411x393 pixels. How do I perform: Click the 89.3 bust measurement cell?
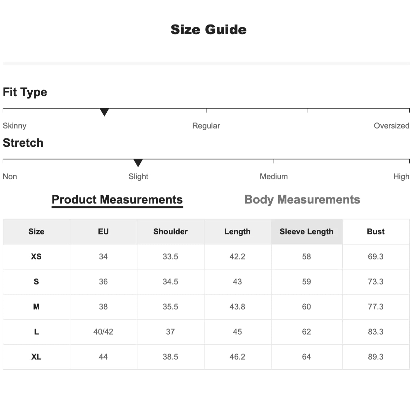pos(376,357)
